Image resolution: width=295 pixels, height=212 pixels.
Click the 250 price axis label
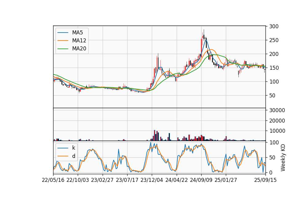click(274, 40)
